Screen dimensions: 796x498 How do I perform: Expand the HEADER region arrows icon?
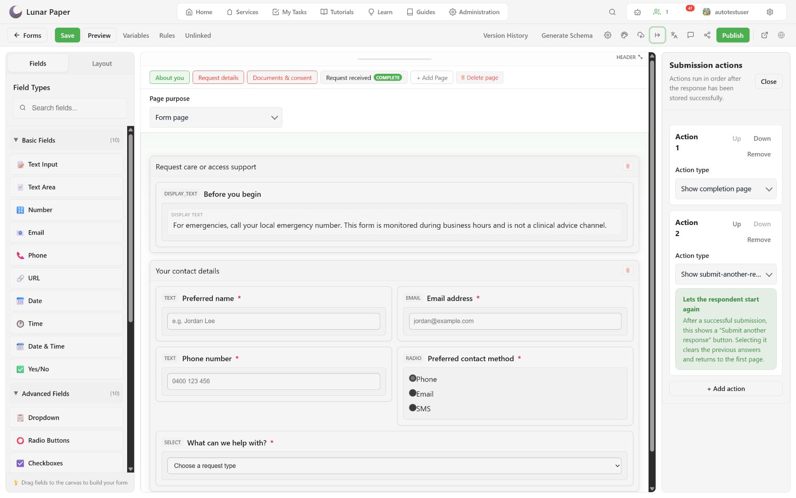pos(640,57)
